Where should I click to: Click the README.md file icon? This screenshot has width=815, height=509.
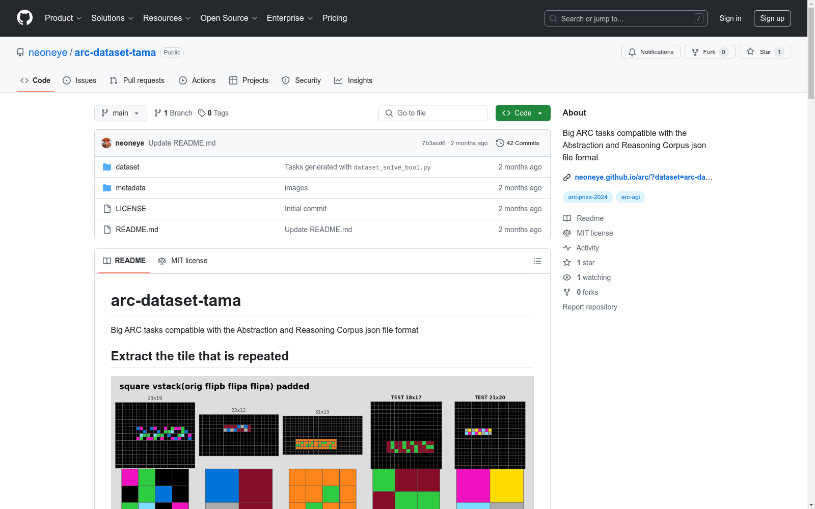point(107,230)
